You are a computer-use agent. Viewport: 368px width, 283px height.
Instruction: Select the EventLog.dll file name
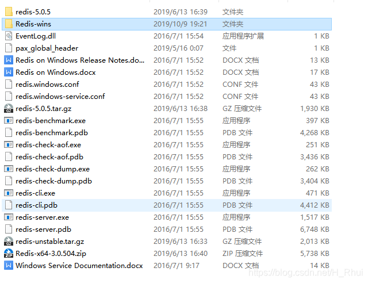pos(36,36)
